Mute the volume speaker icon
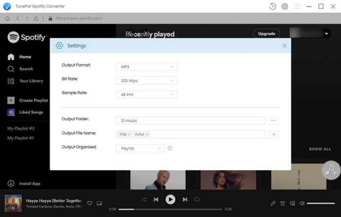The image size is (341, 217). point(302,203)
